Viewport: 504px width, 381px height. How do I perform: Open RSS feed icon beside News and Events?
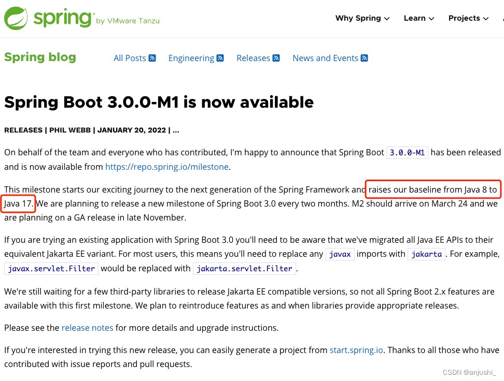364,58
